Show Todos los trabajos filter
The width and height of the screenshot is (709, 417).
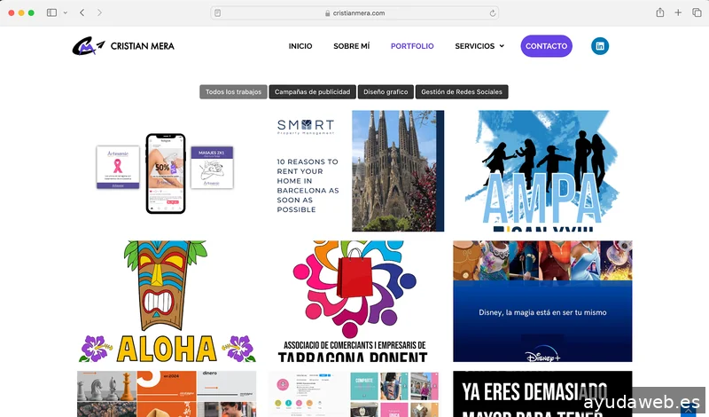pyautogui.click(x=233, y=91)
